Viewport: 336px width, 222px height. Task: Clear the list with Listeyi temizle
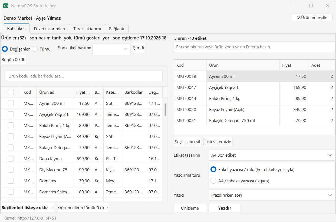click(x=218, y=142)
